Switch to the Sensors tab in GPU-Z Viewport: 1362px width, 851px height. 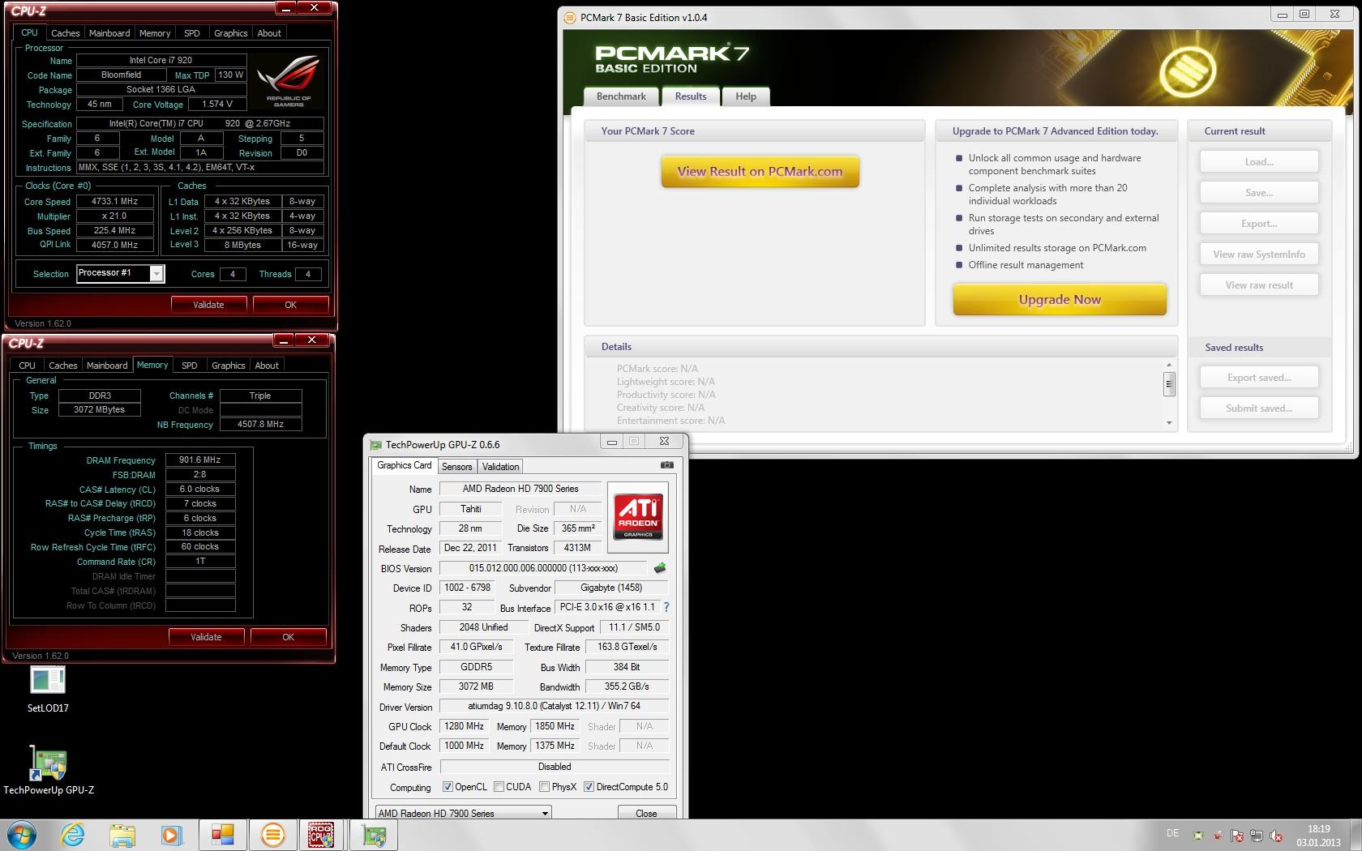(456, 467)
